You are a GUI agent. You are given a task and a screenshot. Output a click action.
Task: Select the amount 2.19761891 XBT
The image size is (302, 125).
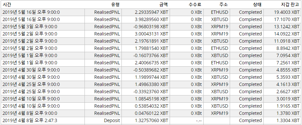coord(151,41)
